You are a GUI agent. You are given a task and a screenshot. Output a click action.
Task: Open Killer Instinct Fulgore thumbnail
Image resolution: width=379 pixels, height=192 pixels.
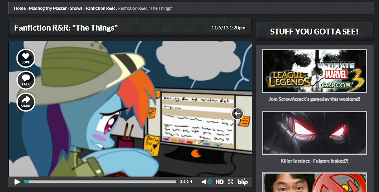[x=315, y=133]
